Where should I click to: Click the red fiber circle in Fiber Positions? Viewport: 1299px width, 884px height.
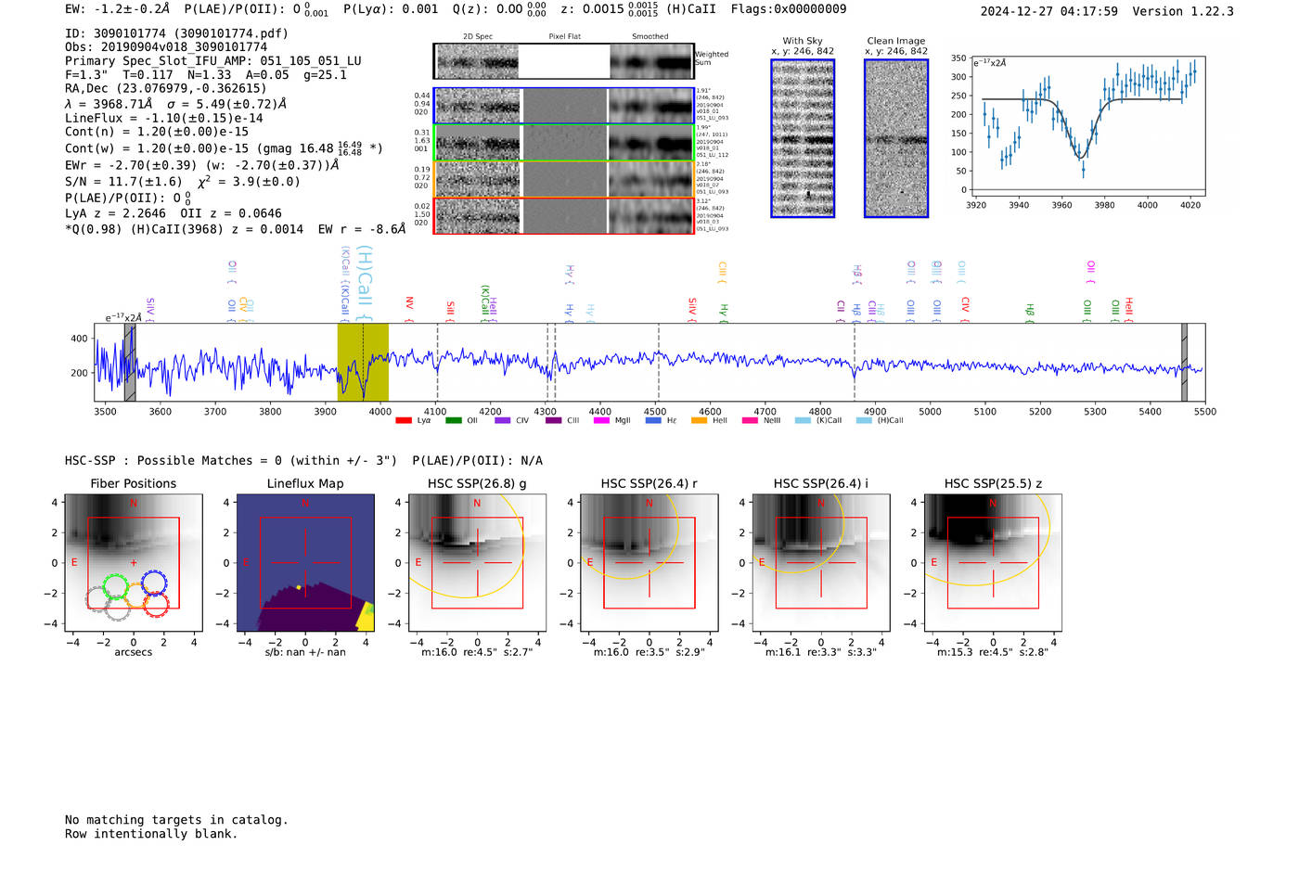tap(155, 605)
